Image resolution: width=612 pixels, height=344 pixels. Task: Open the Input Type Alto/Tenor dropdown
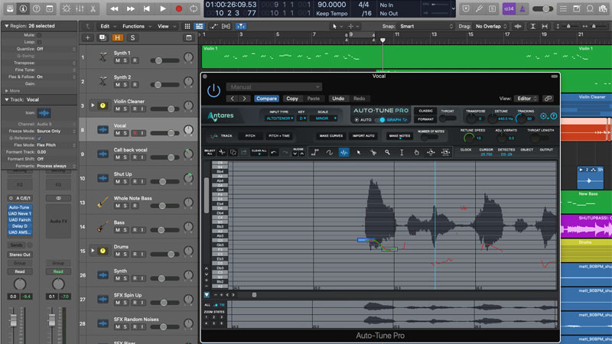[x=279, y=118]
